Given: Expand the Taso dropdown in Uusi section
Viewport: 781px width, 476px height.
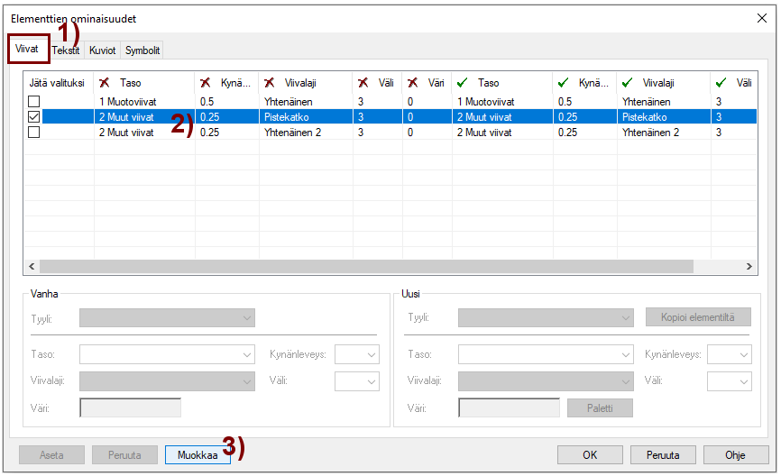Looking at the screenshot, I should 546,354.
